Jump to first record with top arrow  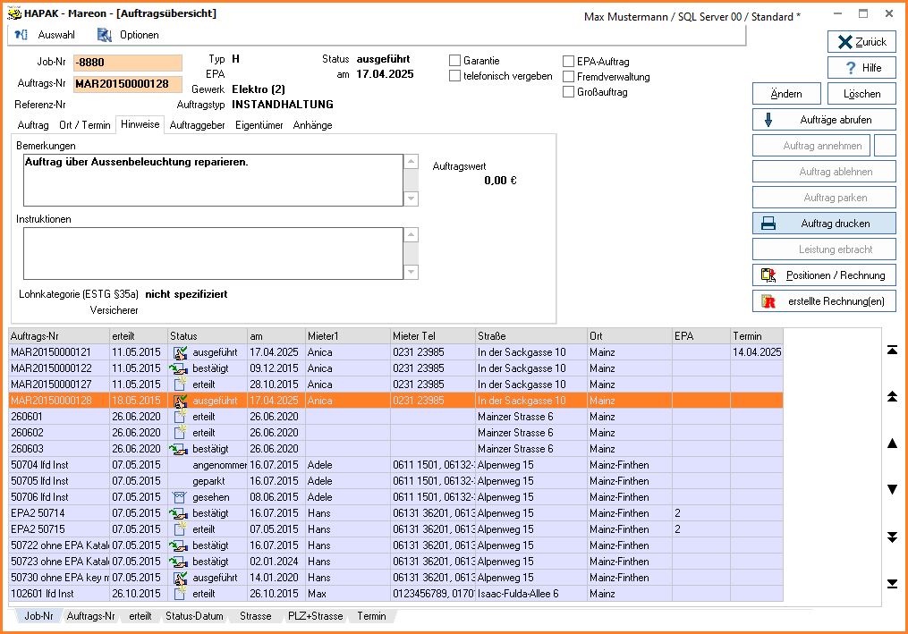[x=892, y=350]
